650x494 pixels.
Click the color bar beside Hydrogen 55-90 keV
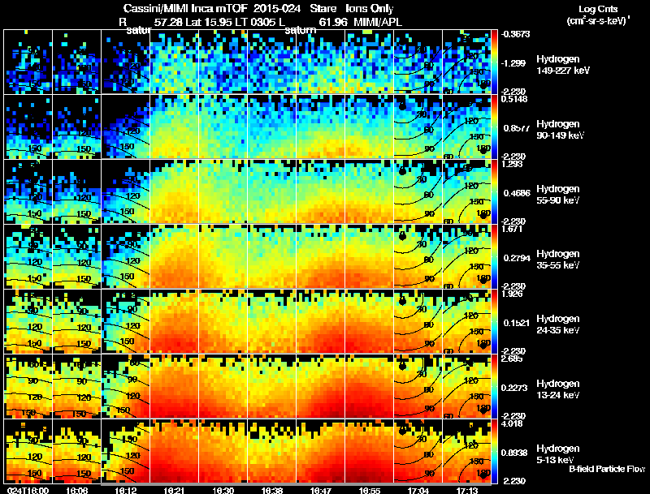coord(494,191)
